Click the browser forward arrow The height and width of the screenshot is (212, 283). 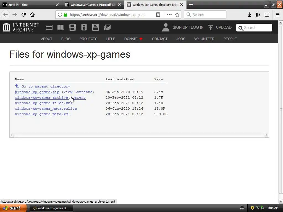point(15,15)
